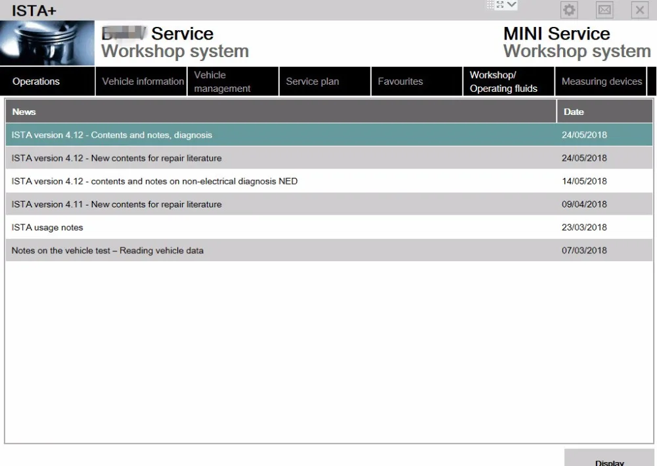Go to the Service plan tab

[x=325, y=81]
